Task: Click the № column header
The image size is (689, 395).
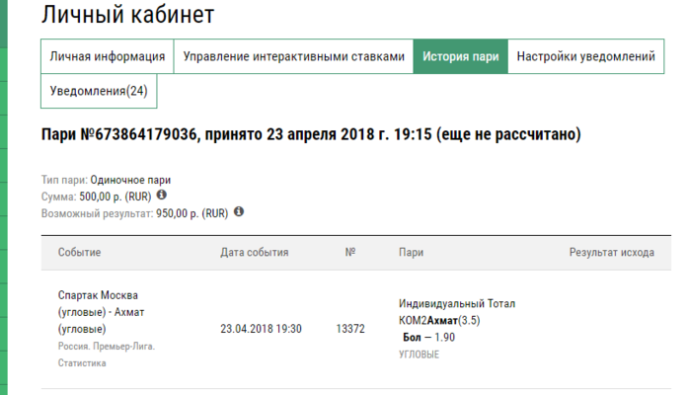Action: coord(350,253)
